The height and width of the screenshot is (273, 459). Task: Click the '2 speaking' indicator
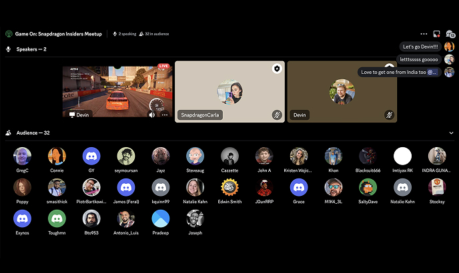click(x=125, y=34)
